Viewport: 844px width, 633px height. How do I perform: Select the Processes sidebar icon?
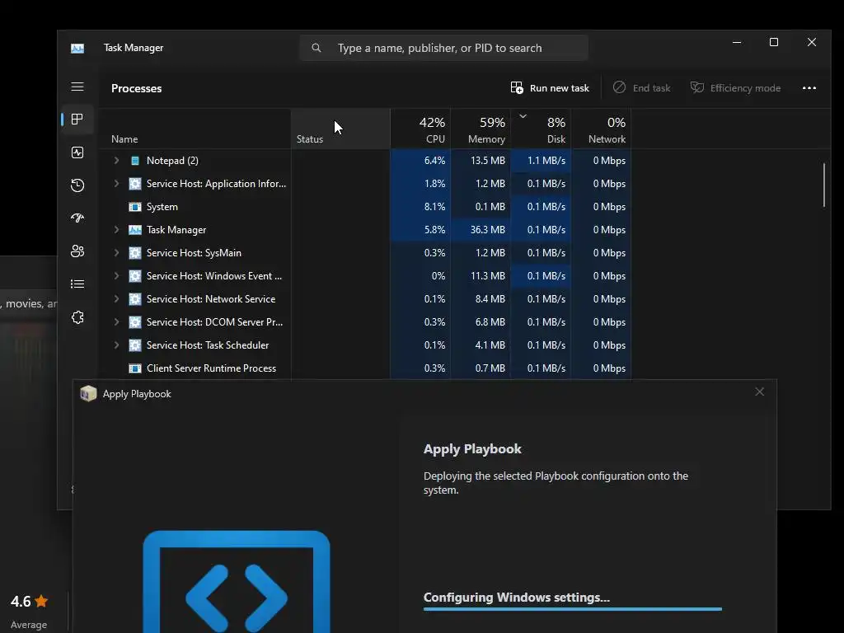click(x=77, y=119)
